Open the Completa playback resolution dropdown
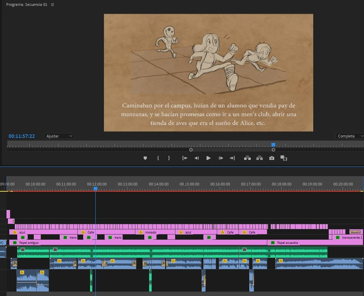Screen dimensions: 364x296 point(349,136)
